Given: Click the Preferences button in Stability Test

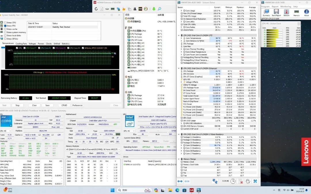Looking at the screenshot, I should (x=77, y=105).
